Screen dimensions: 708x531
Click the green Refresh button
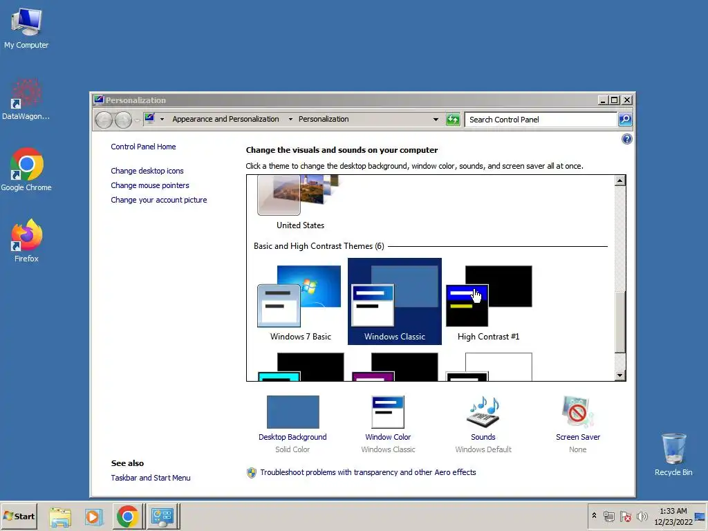pyautogui.click(x=453, y=120)
